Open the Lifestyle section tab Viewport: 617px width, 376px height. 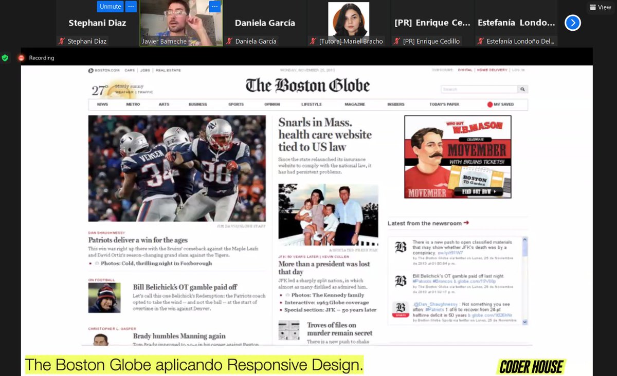pos(311,104)
